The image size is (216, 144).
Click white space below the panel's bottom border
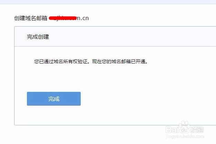point(83,134)
